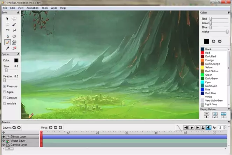Pick the Eraser tool
Screen dimensions: 232x155
[14, 48]
